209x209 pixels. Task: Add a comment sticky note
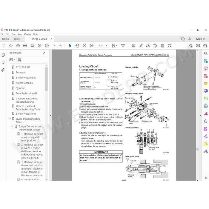tap(133, 46)
